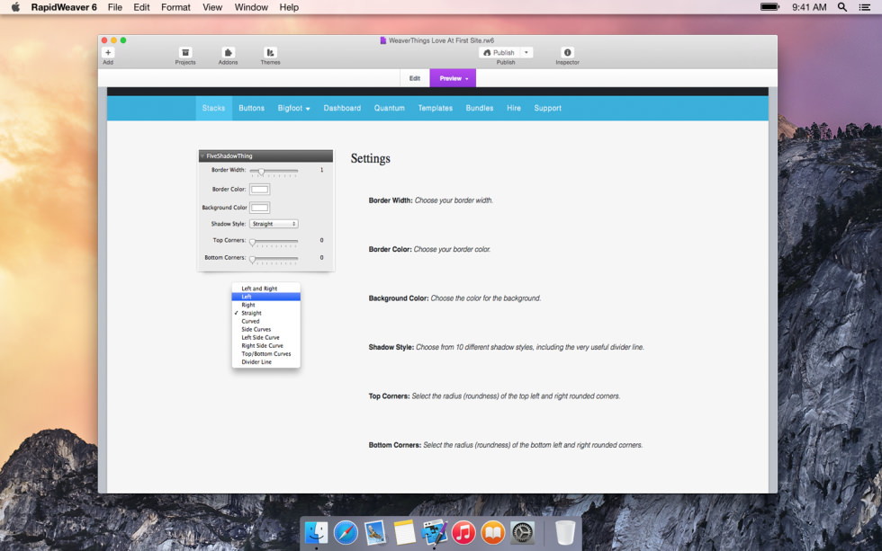Click the Publish button
The image size is (882, 551).
[499, 52]
